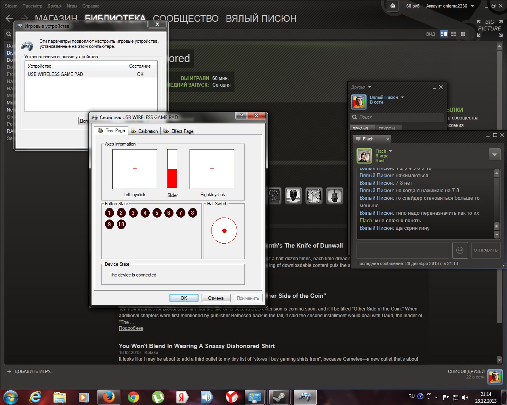
Task: Click the skull achievement icon
Action: (x=293, y=195)
